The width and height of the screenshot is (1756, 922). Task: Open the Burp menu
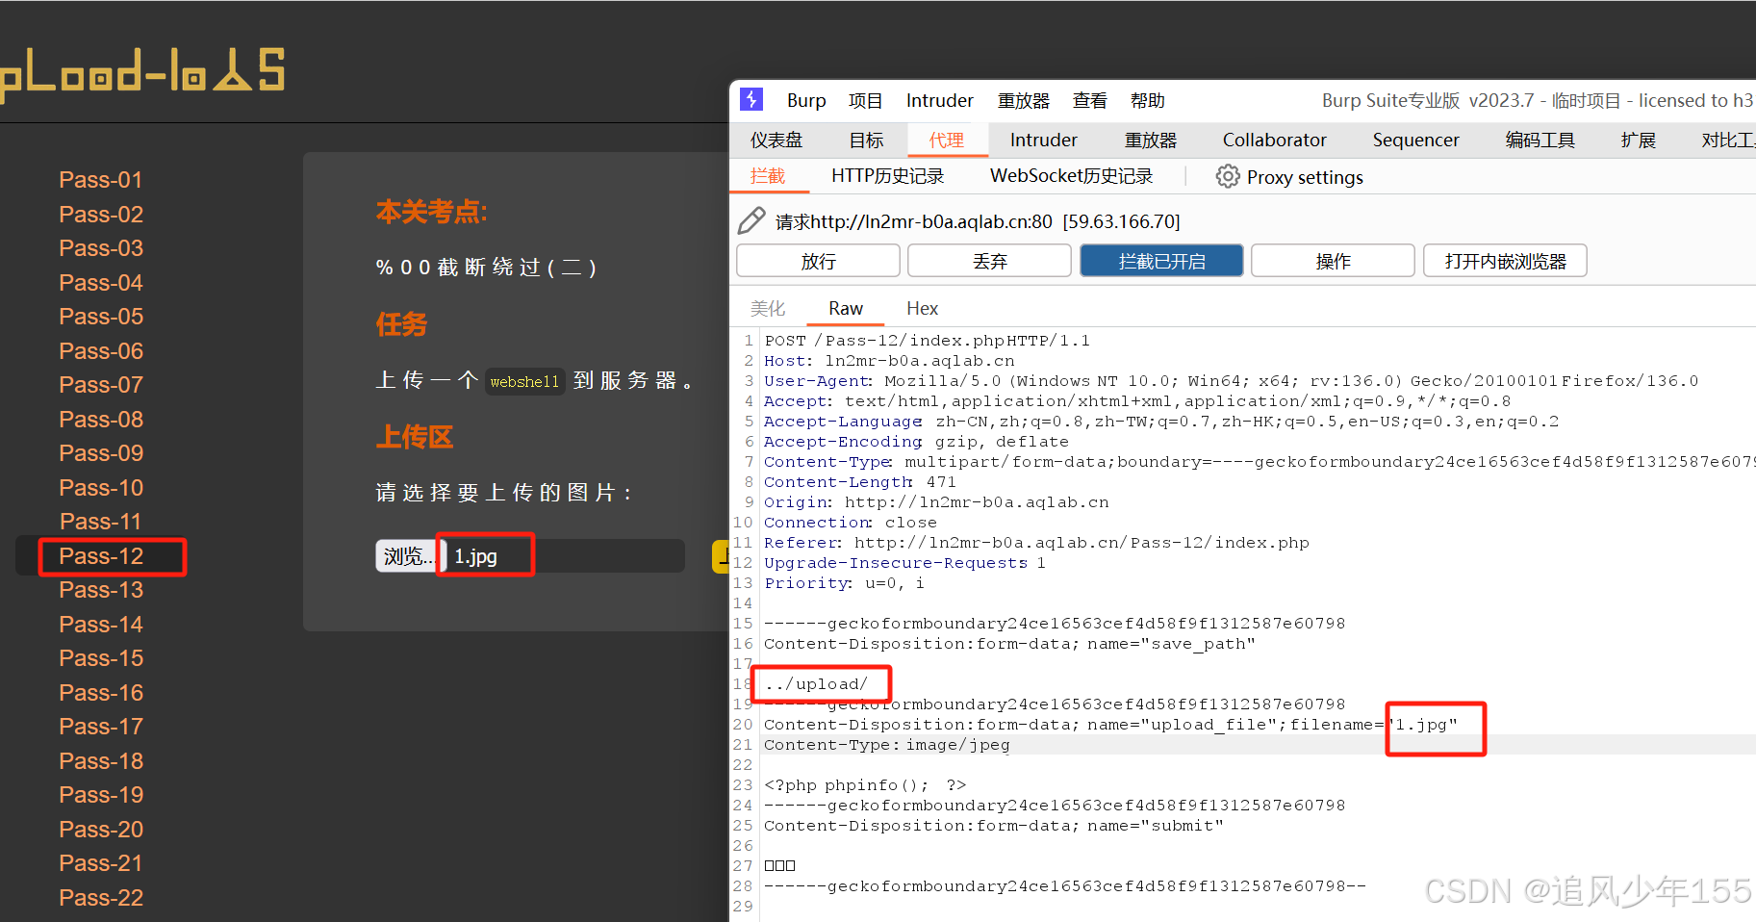806,100
